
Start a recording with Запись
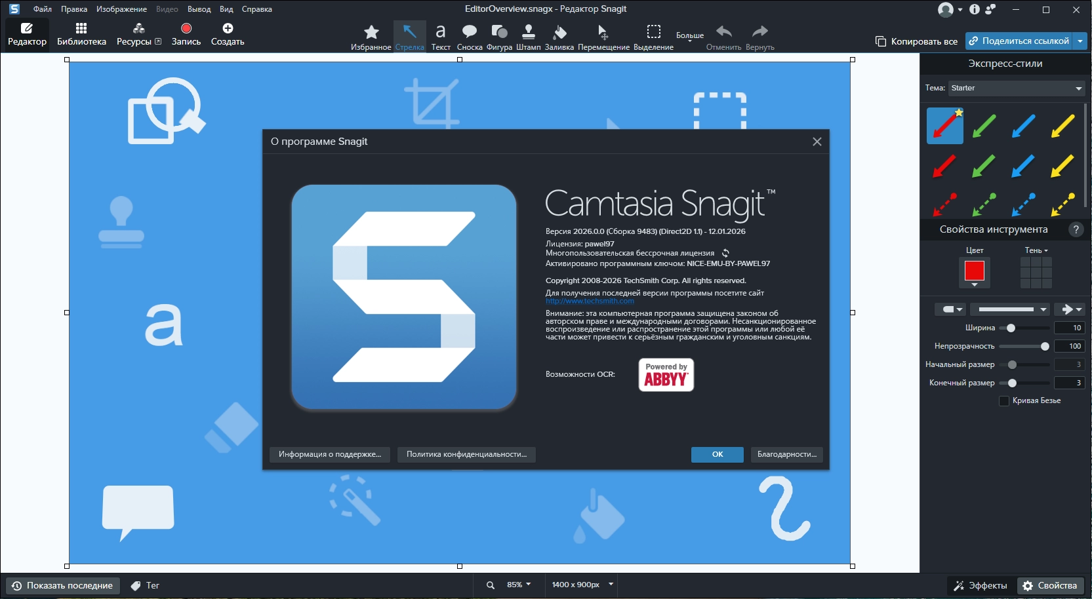pos(186,34)
